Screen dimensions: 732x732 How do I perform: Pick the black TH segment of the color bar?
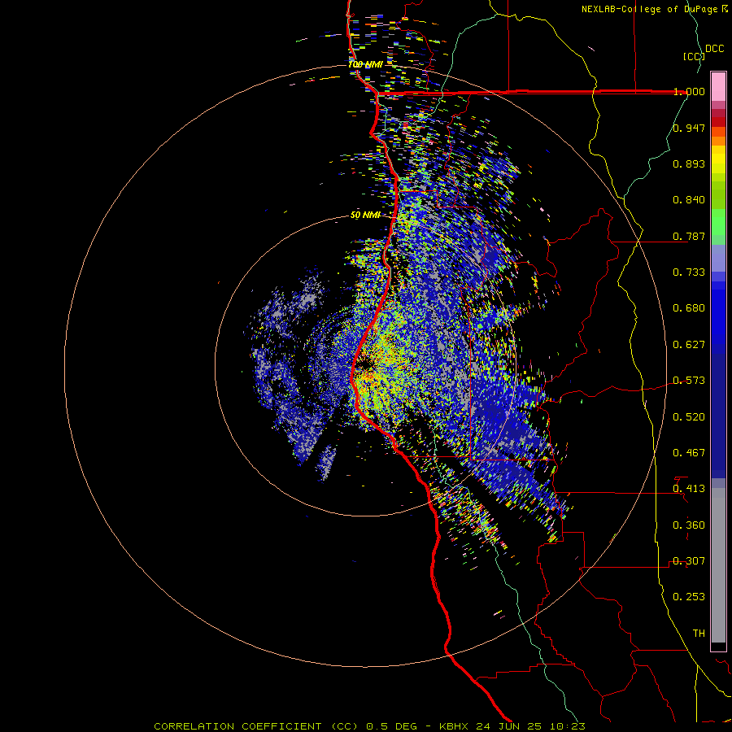[x=718, y=646]
